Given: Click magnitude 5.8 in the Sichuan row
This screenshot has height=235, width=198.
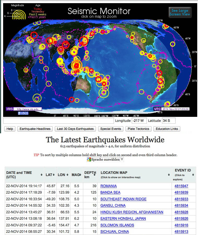Looking at the screenshot, I should (77, 232).
